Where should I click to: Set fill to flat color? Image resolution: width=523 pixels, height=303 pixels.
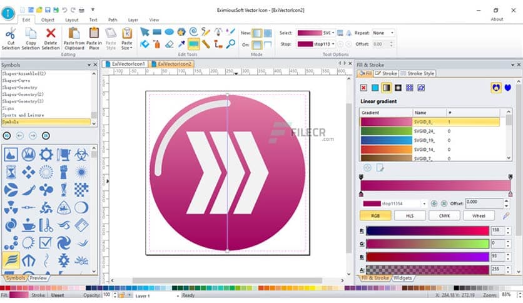(375, 88)
